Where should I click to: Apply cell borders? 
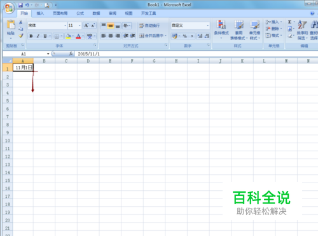click(x=57, y=36)
